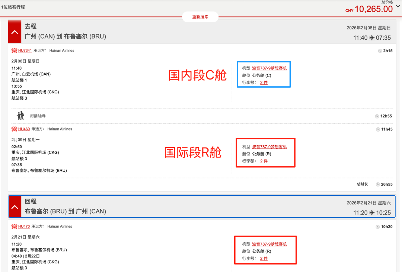Viewport: 402px width, 272px height.
Task: Click Hainan Airlines logo next to HU470
Action: [x=15, y=226]
